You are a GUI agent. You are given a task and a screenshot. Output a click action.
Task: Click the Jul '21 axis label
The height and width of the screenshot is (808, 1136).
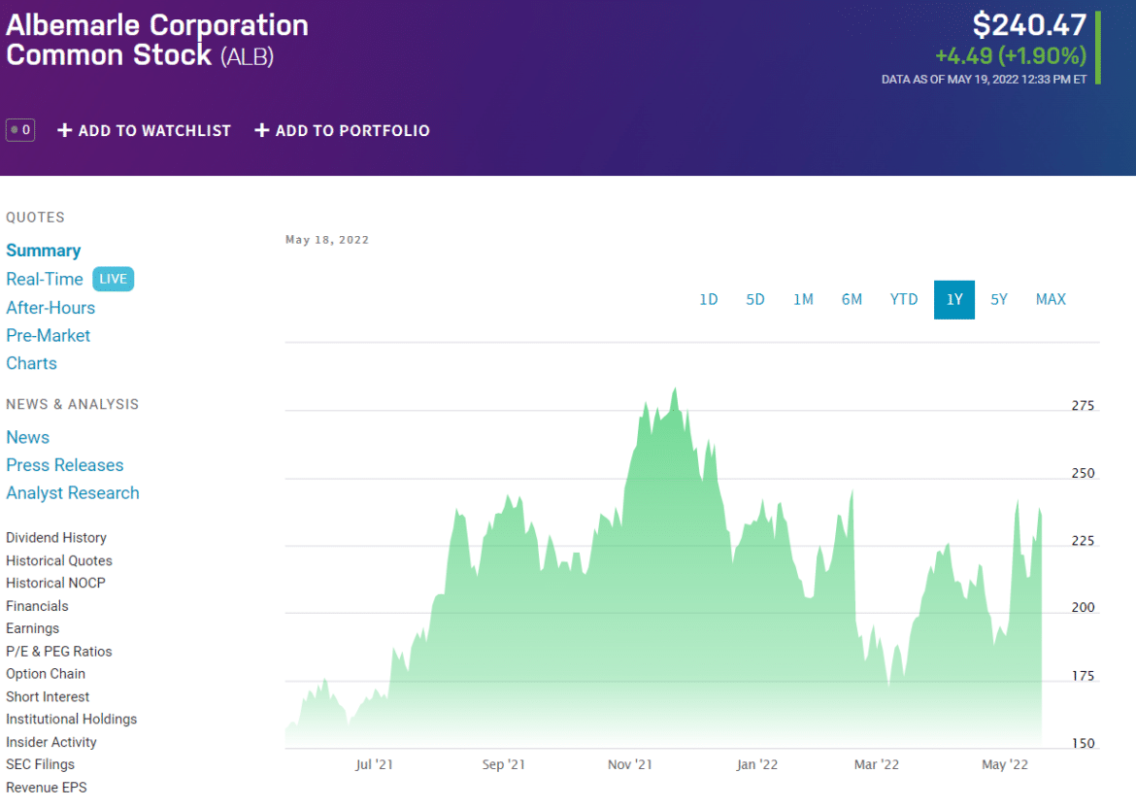pos(374,764)
